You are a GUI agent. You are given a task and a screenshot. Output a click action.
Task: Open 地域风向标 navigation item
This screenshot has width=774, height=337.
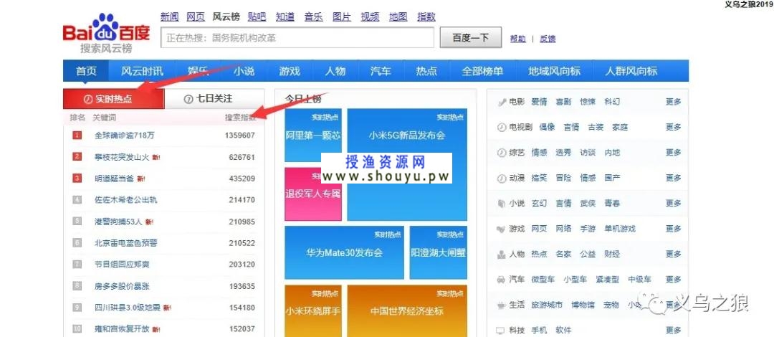554,71
